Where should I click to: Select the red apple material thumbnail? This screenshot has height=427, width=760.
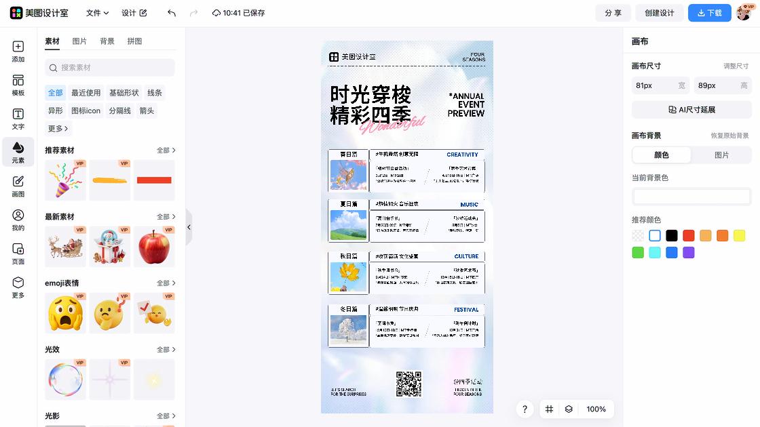click(x=154, y=247)
